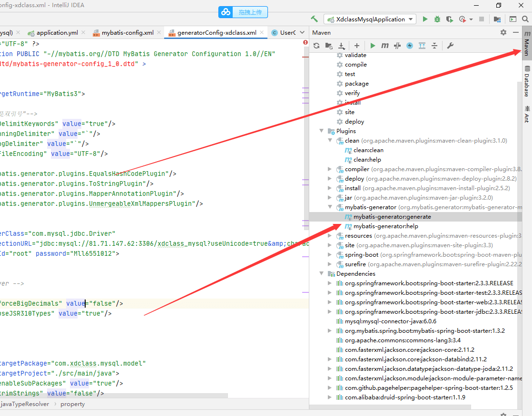Expand the spring-boot plugin node
This screenshot has width=532, height=416.
click(330, 254)
